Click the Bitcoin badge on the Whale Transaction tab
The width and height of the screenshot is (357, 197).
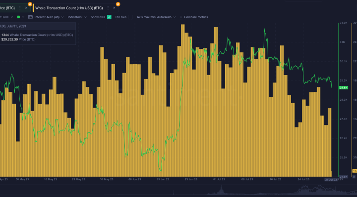click(x=118, y=4)
